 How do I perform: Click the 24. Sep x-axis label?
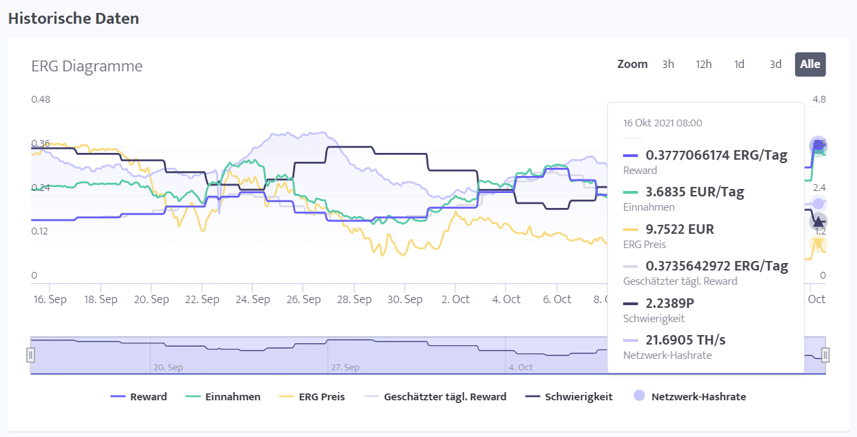(252, 299)
